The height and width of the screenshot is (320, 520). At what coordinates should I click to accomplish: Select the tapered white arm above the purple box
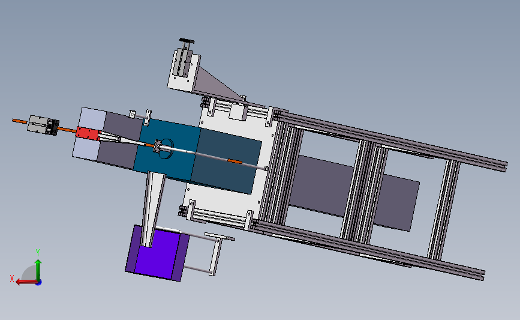coord(152,209)
